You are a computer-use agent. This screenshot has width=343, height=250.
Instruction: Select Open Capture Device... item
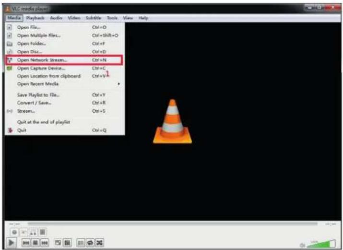click(65, 68)
